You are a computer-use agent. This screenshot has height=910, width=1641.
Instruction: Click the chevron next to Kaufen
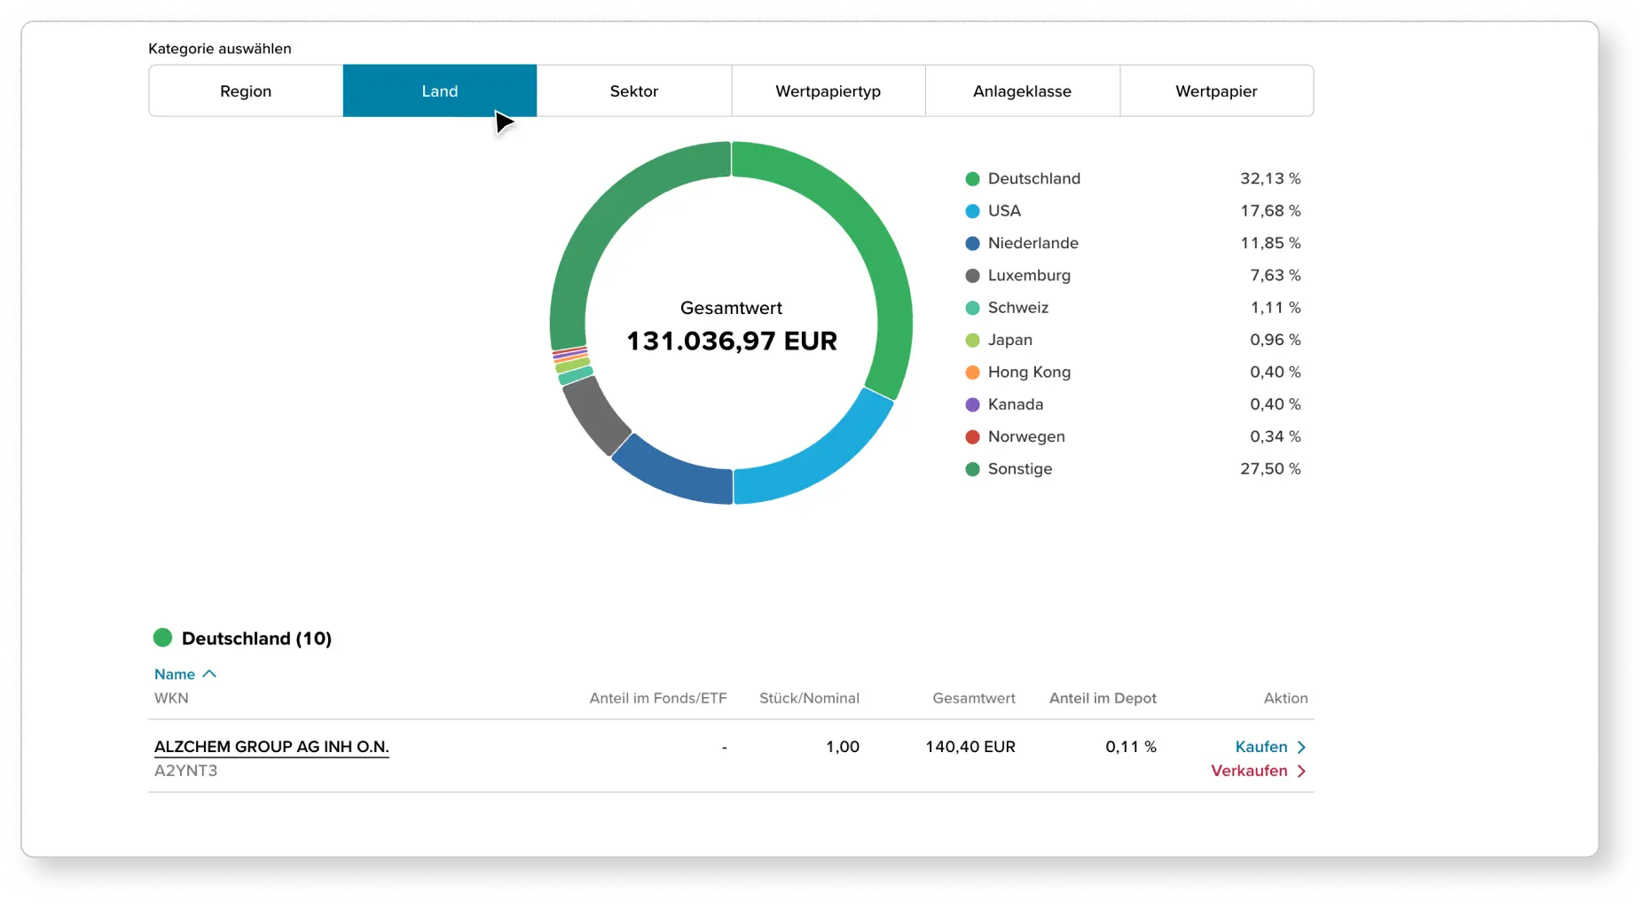[x=1302, y=747]
